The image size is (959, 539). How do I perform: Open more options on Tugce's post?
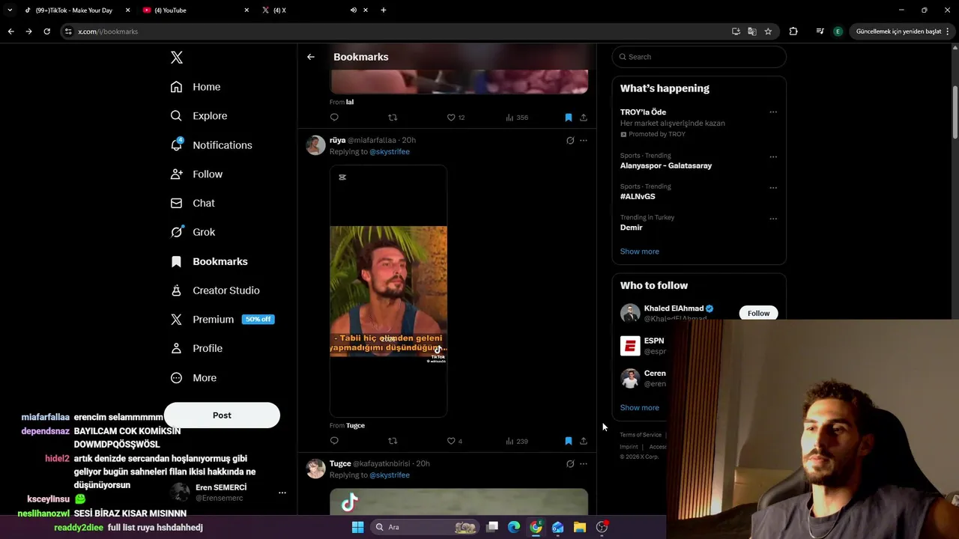(x=584, y=463)
